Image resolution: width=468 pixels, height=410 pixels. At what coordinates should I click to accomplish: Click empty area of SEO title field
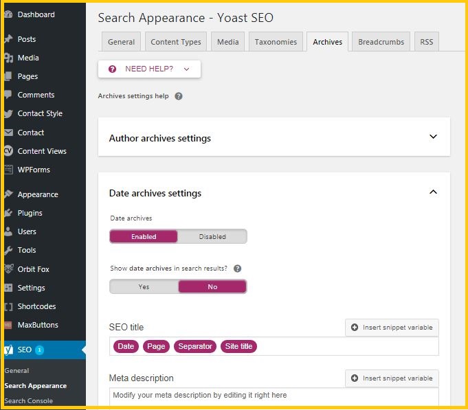coord(346,346)
